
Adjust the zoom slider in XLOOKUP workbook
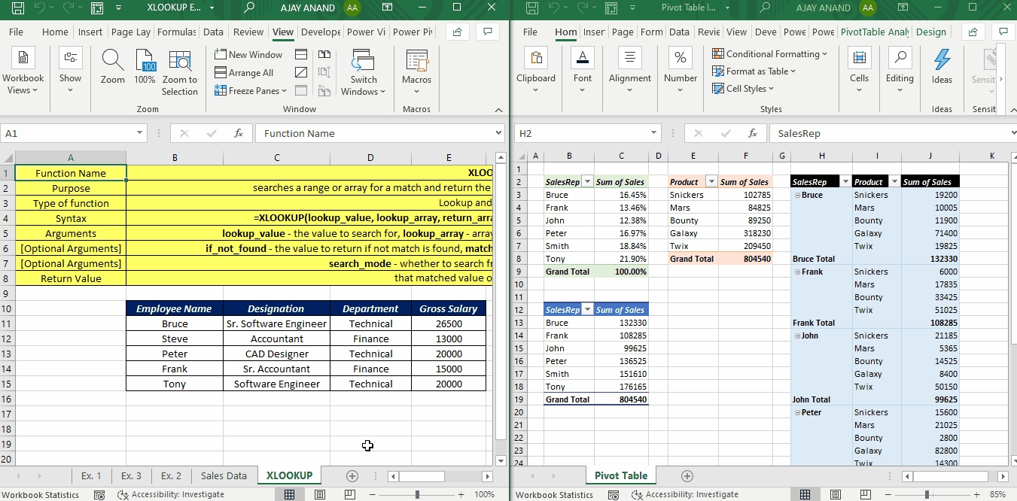pos(417,494)
